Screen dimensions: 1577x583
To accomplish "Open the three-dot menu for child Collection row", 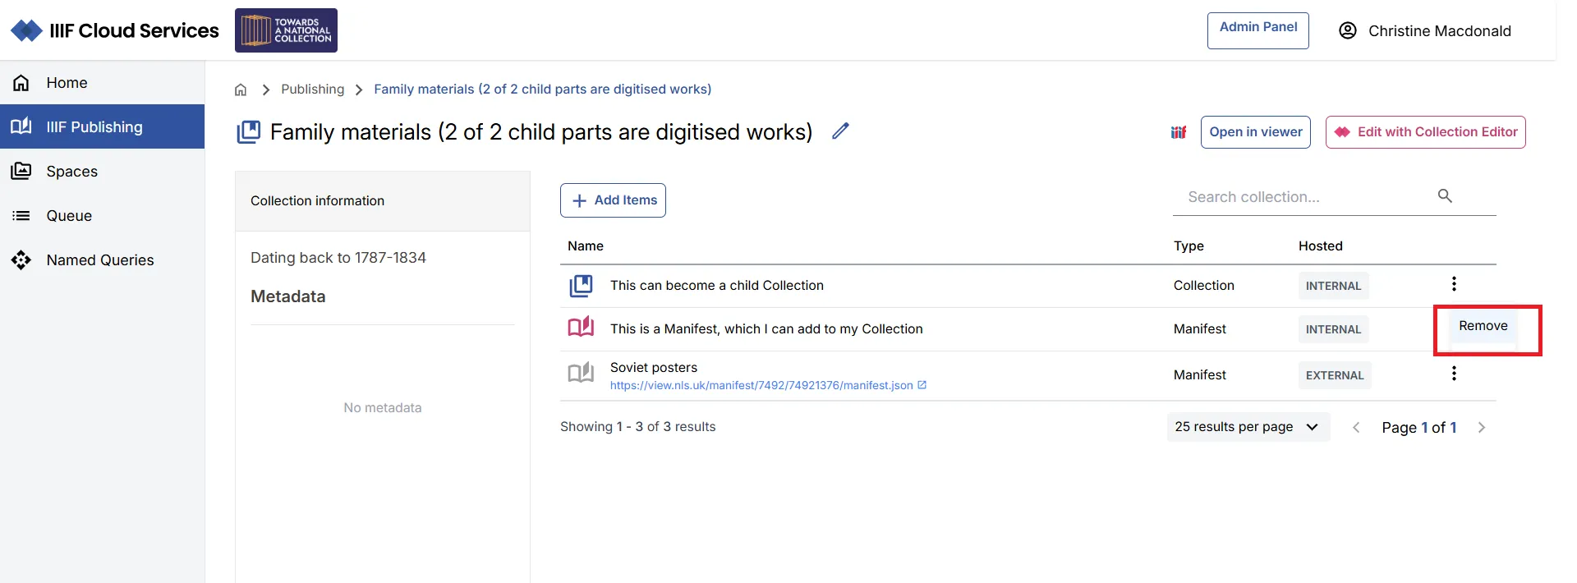I will pos(1454,284).
